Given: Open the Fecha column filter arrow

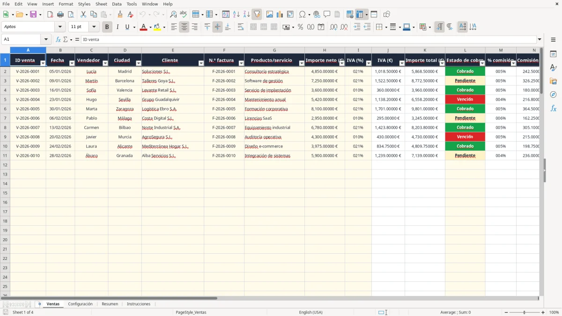Looking at the screenshot, I should (72, 63).
